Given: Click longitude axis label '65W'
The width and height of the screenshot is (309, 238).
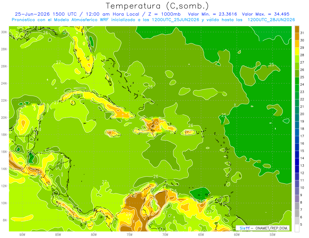Looking at the screenshot, I should click(x=201, y=234).
